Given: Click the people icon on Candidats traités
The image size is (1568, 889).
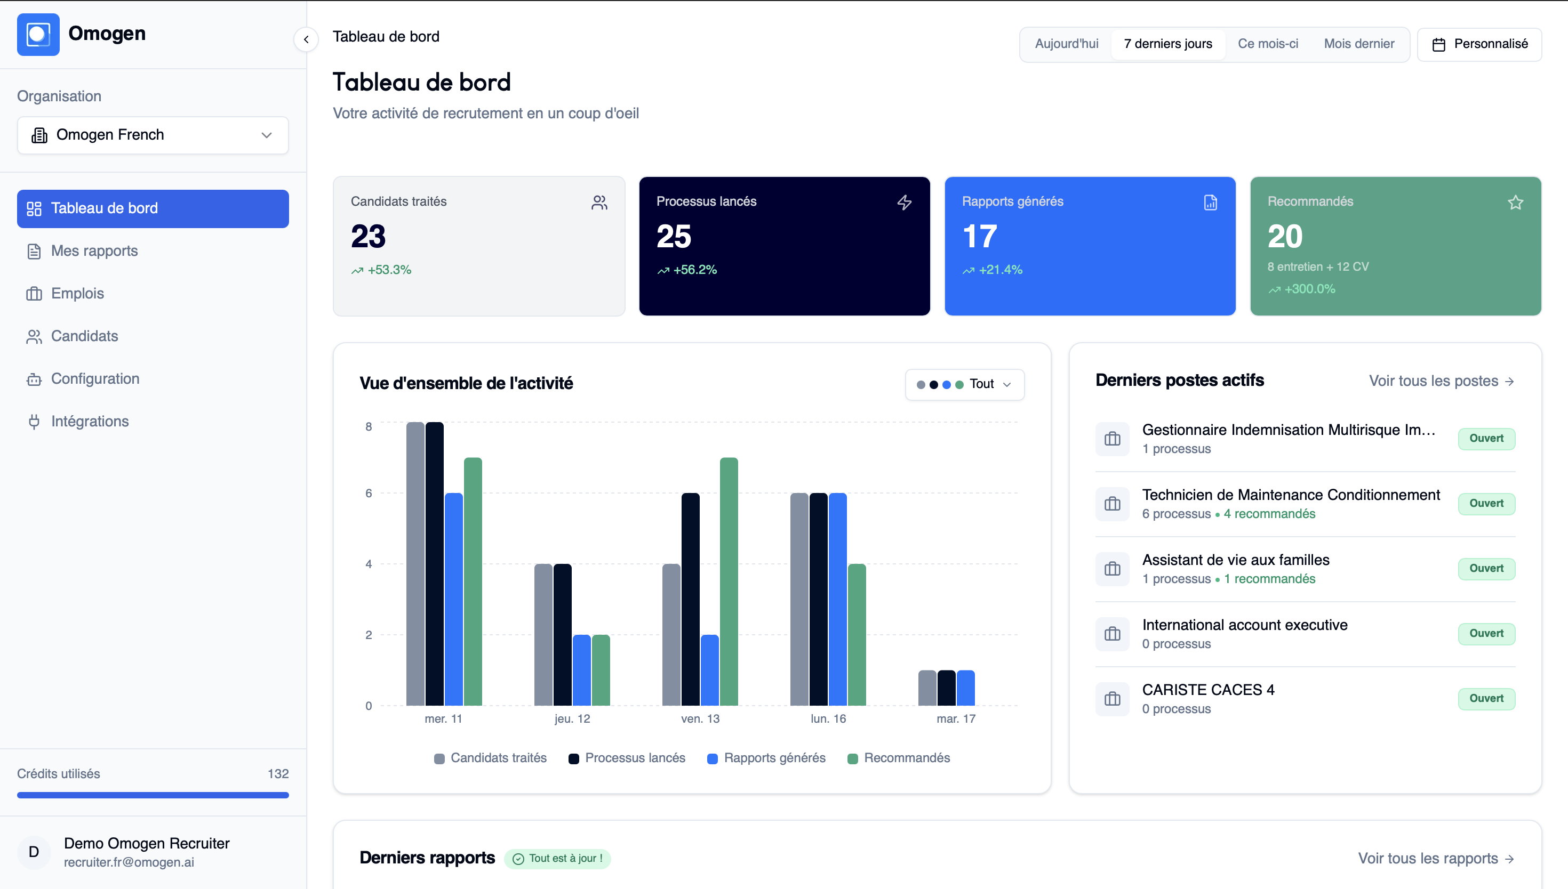Looking at the screenshot, I should point(599,202).
